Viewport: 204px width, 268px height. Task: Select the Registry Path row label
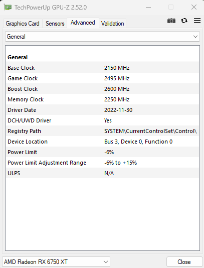24,131
